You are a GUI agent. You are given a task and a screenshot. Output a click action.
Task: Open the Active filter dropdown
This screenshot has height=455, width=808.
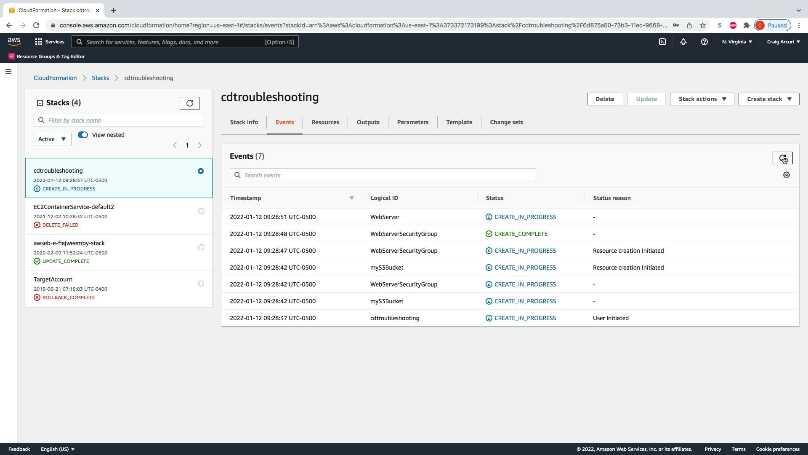pyautogui.click(x=52, y=139)
